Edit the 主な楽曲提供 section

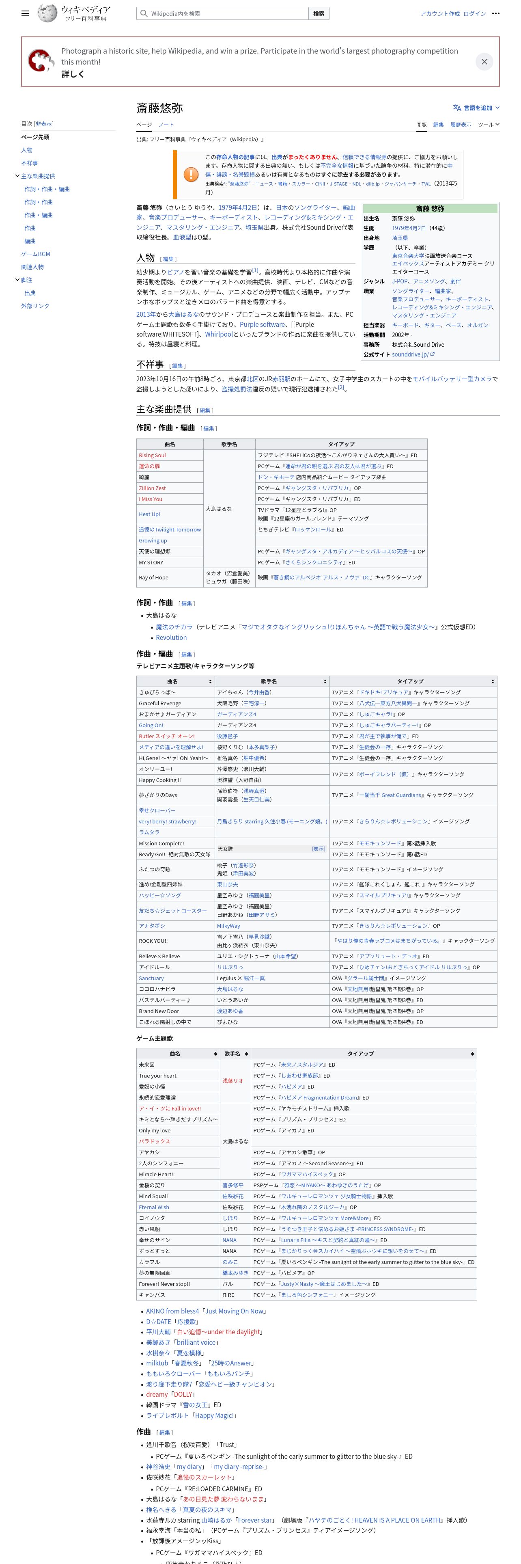pos(205,410)
